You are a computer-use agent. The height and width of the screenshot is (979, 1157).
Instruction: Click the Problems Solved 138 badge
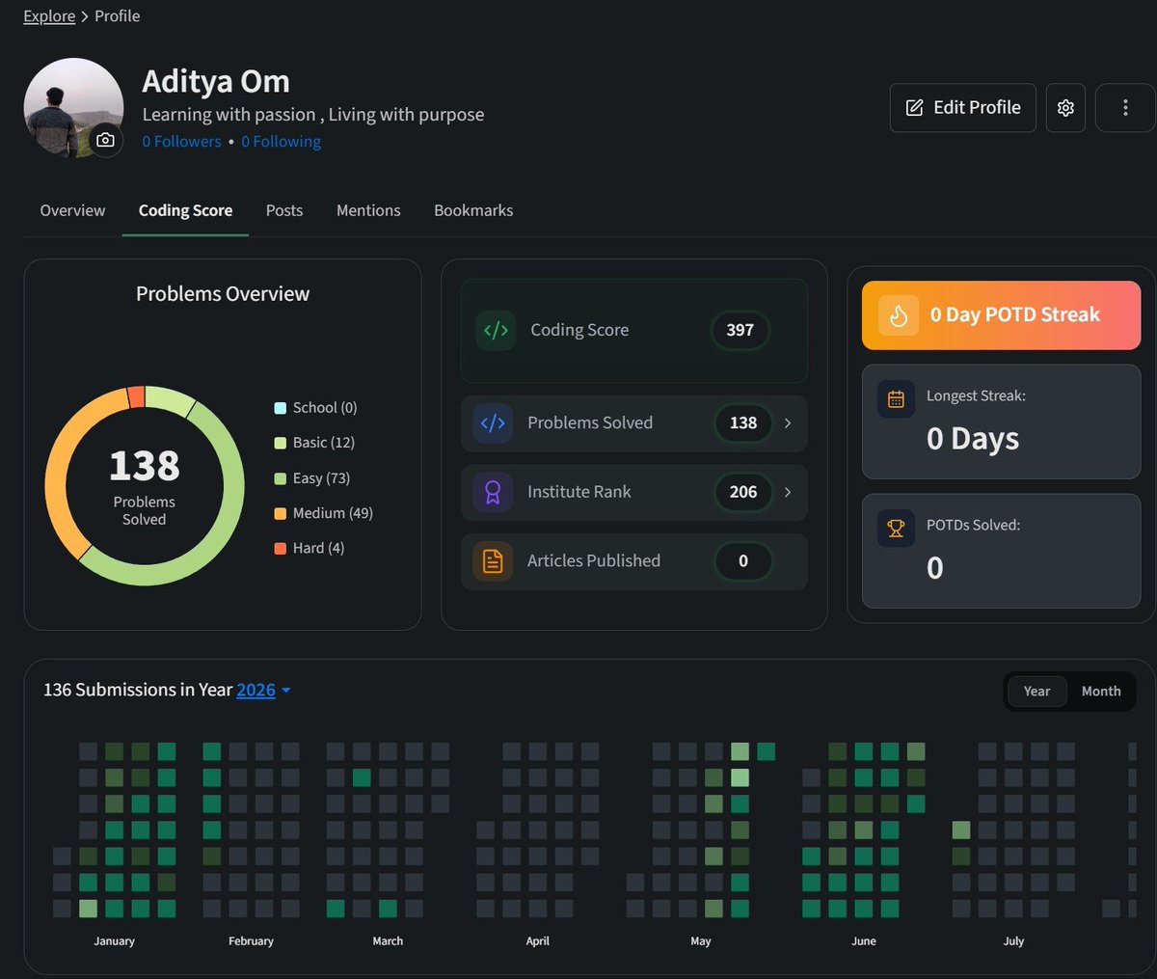click(743, 422)
